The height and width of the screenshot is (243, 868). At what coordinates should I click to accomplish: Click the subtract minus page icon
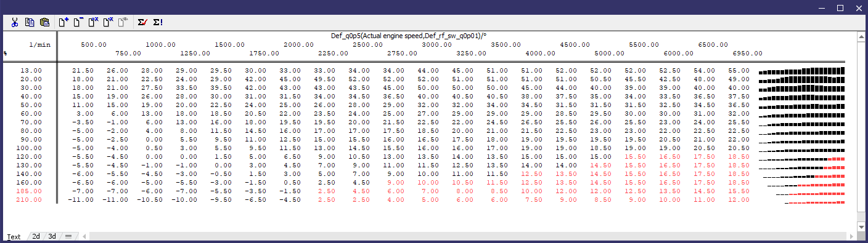(78, 22)
